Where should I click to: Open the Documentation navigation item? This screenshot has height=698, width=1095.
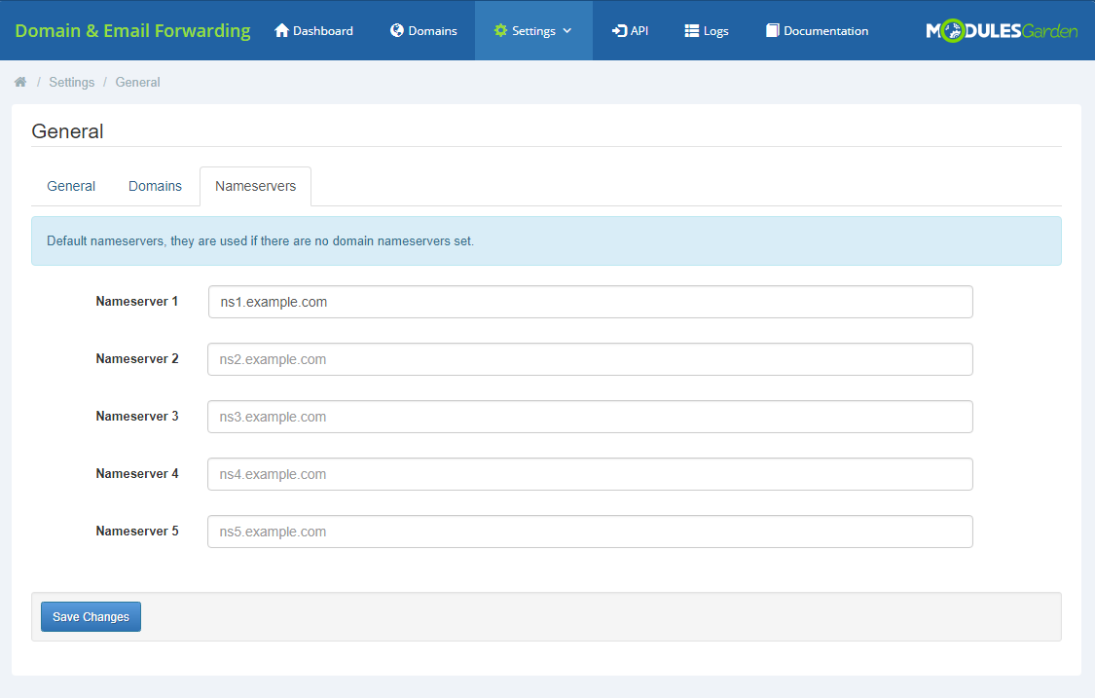(x=817, y=30)
